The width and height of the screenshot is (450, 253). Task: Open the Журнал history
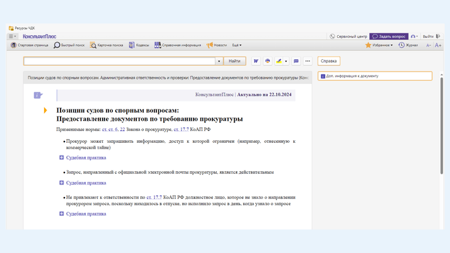(408, 45)
